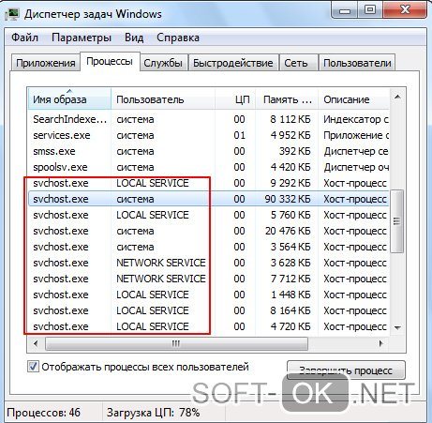Sort by Описание column header

354,99
